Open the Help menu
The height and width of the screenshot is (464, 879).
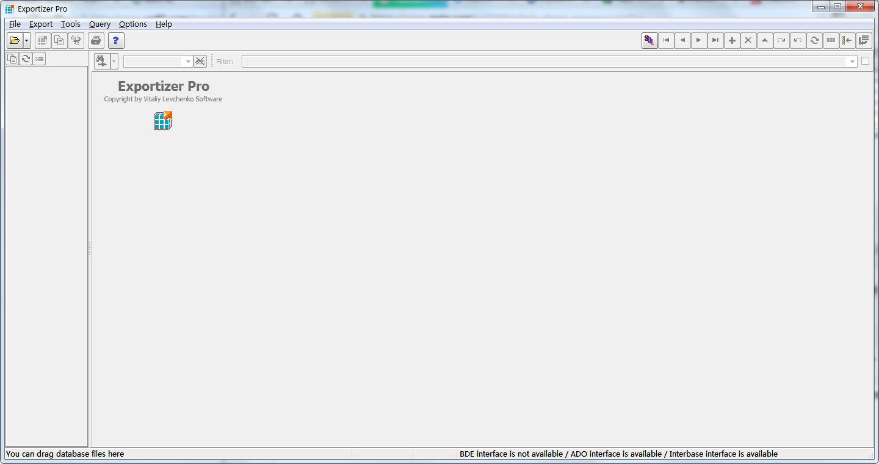164,24
